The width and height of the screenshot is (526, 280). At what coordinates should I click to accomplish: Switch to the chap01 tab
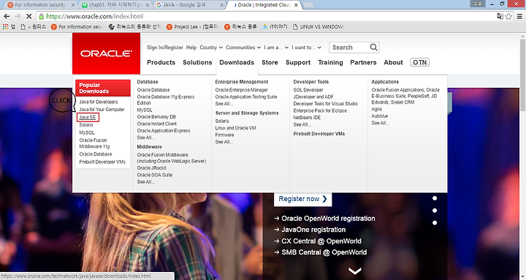115,5
